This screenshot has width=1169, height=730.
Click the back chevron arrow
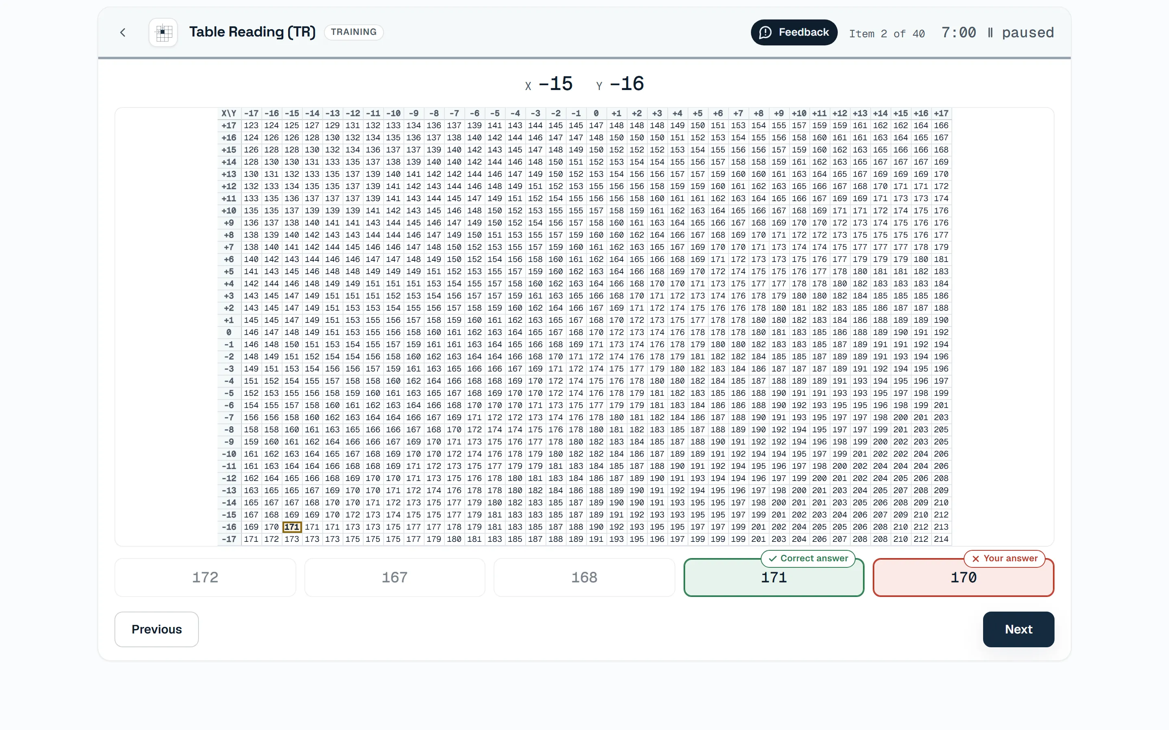tap(123, 32)
